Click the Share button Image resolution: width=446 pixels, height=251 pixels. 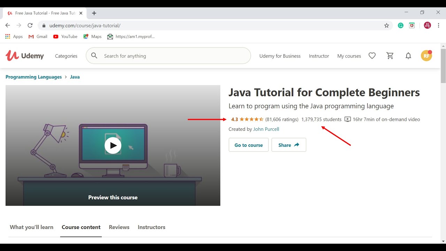tap(289, 145)
